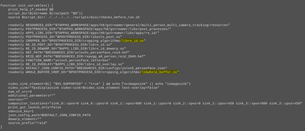The image size is (305, 131).
Task: Click the compositor_locations variable name
Action: tap(27, 103)
